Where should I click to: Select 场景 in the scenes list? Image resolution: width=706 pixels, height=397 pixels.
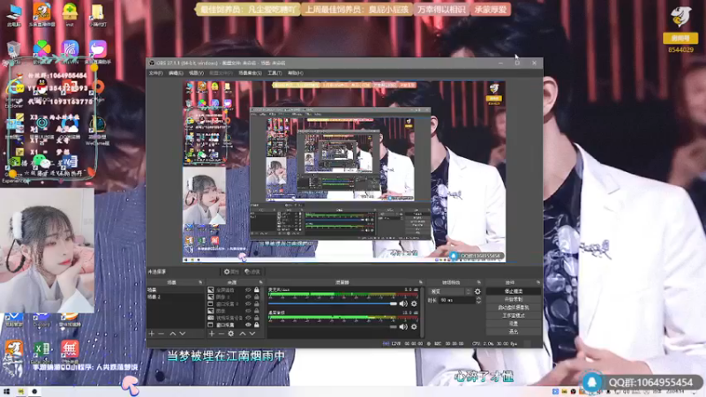[x=175, y=290]
